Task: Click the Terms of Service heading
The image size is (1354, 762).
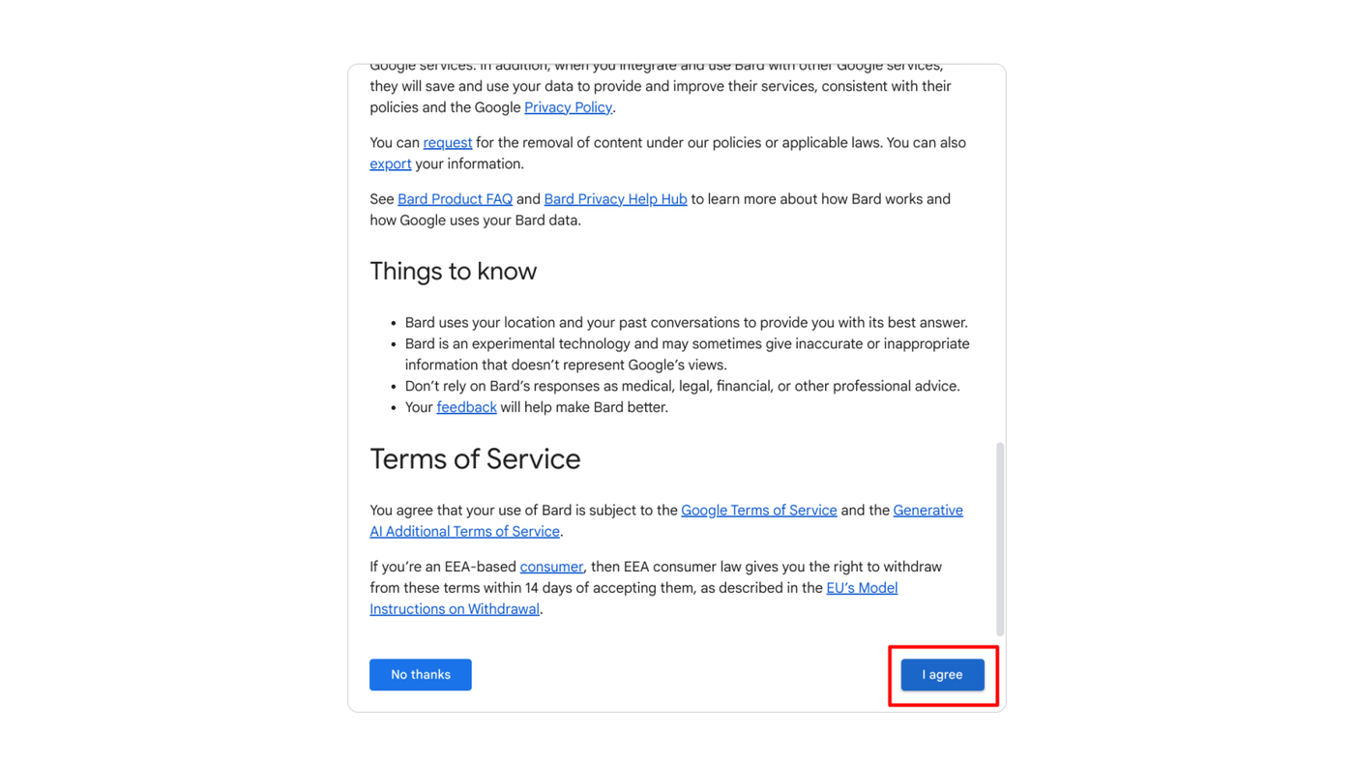Action: point(475,459)
